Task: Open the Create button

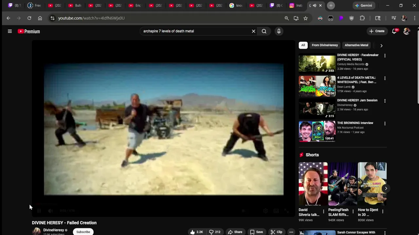Action: pyautogui.click(x=377, y=31)
